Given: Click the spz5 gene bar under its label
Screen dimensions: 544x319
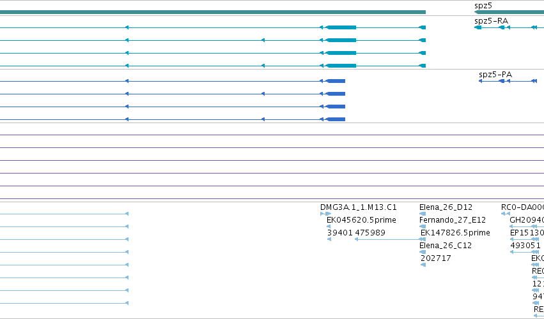Looking at the screenshot, I should [509, 12].
